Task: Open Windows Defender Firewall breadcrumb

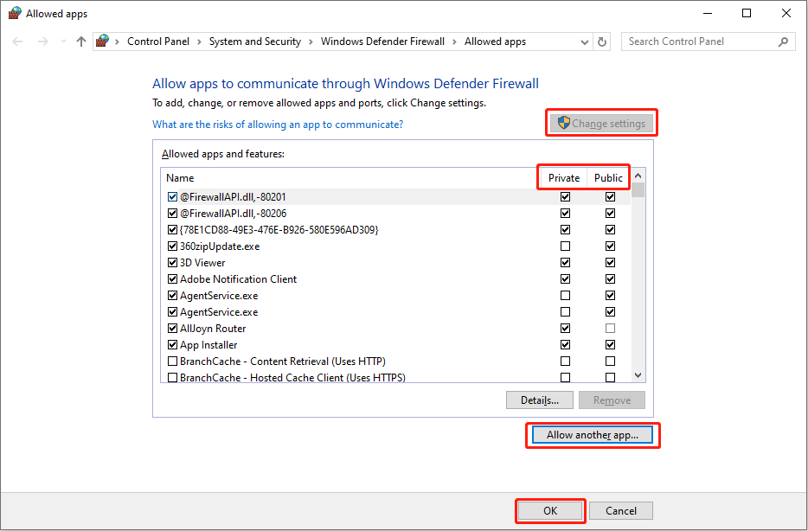Action: pos(382,42)
